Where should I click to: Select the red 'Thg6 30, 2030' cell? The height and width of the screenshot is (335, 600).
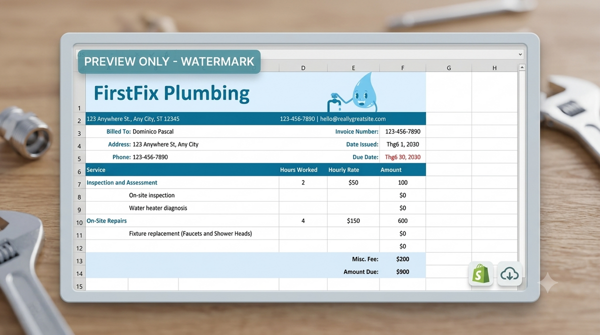tap(402, 157)
